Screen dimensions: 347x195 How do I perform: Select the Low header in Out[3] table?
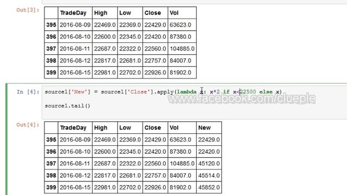125,13
